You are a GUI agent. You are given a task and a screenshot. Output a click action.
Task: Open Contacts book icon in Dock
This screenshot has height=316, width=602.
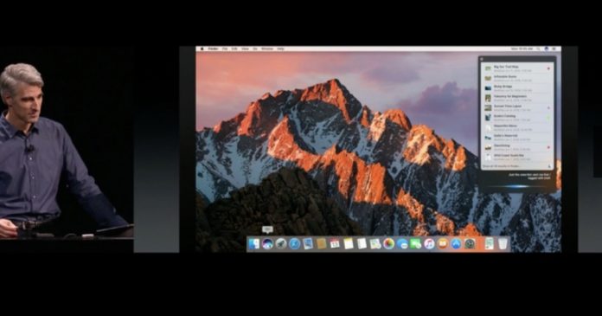coord(322,244)
